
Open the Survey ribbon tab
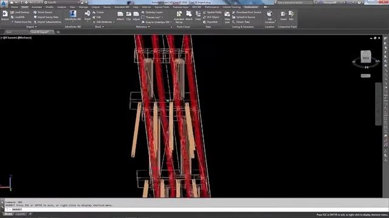coord(107,7)
